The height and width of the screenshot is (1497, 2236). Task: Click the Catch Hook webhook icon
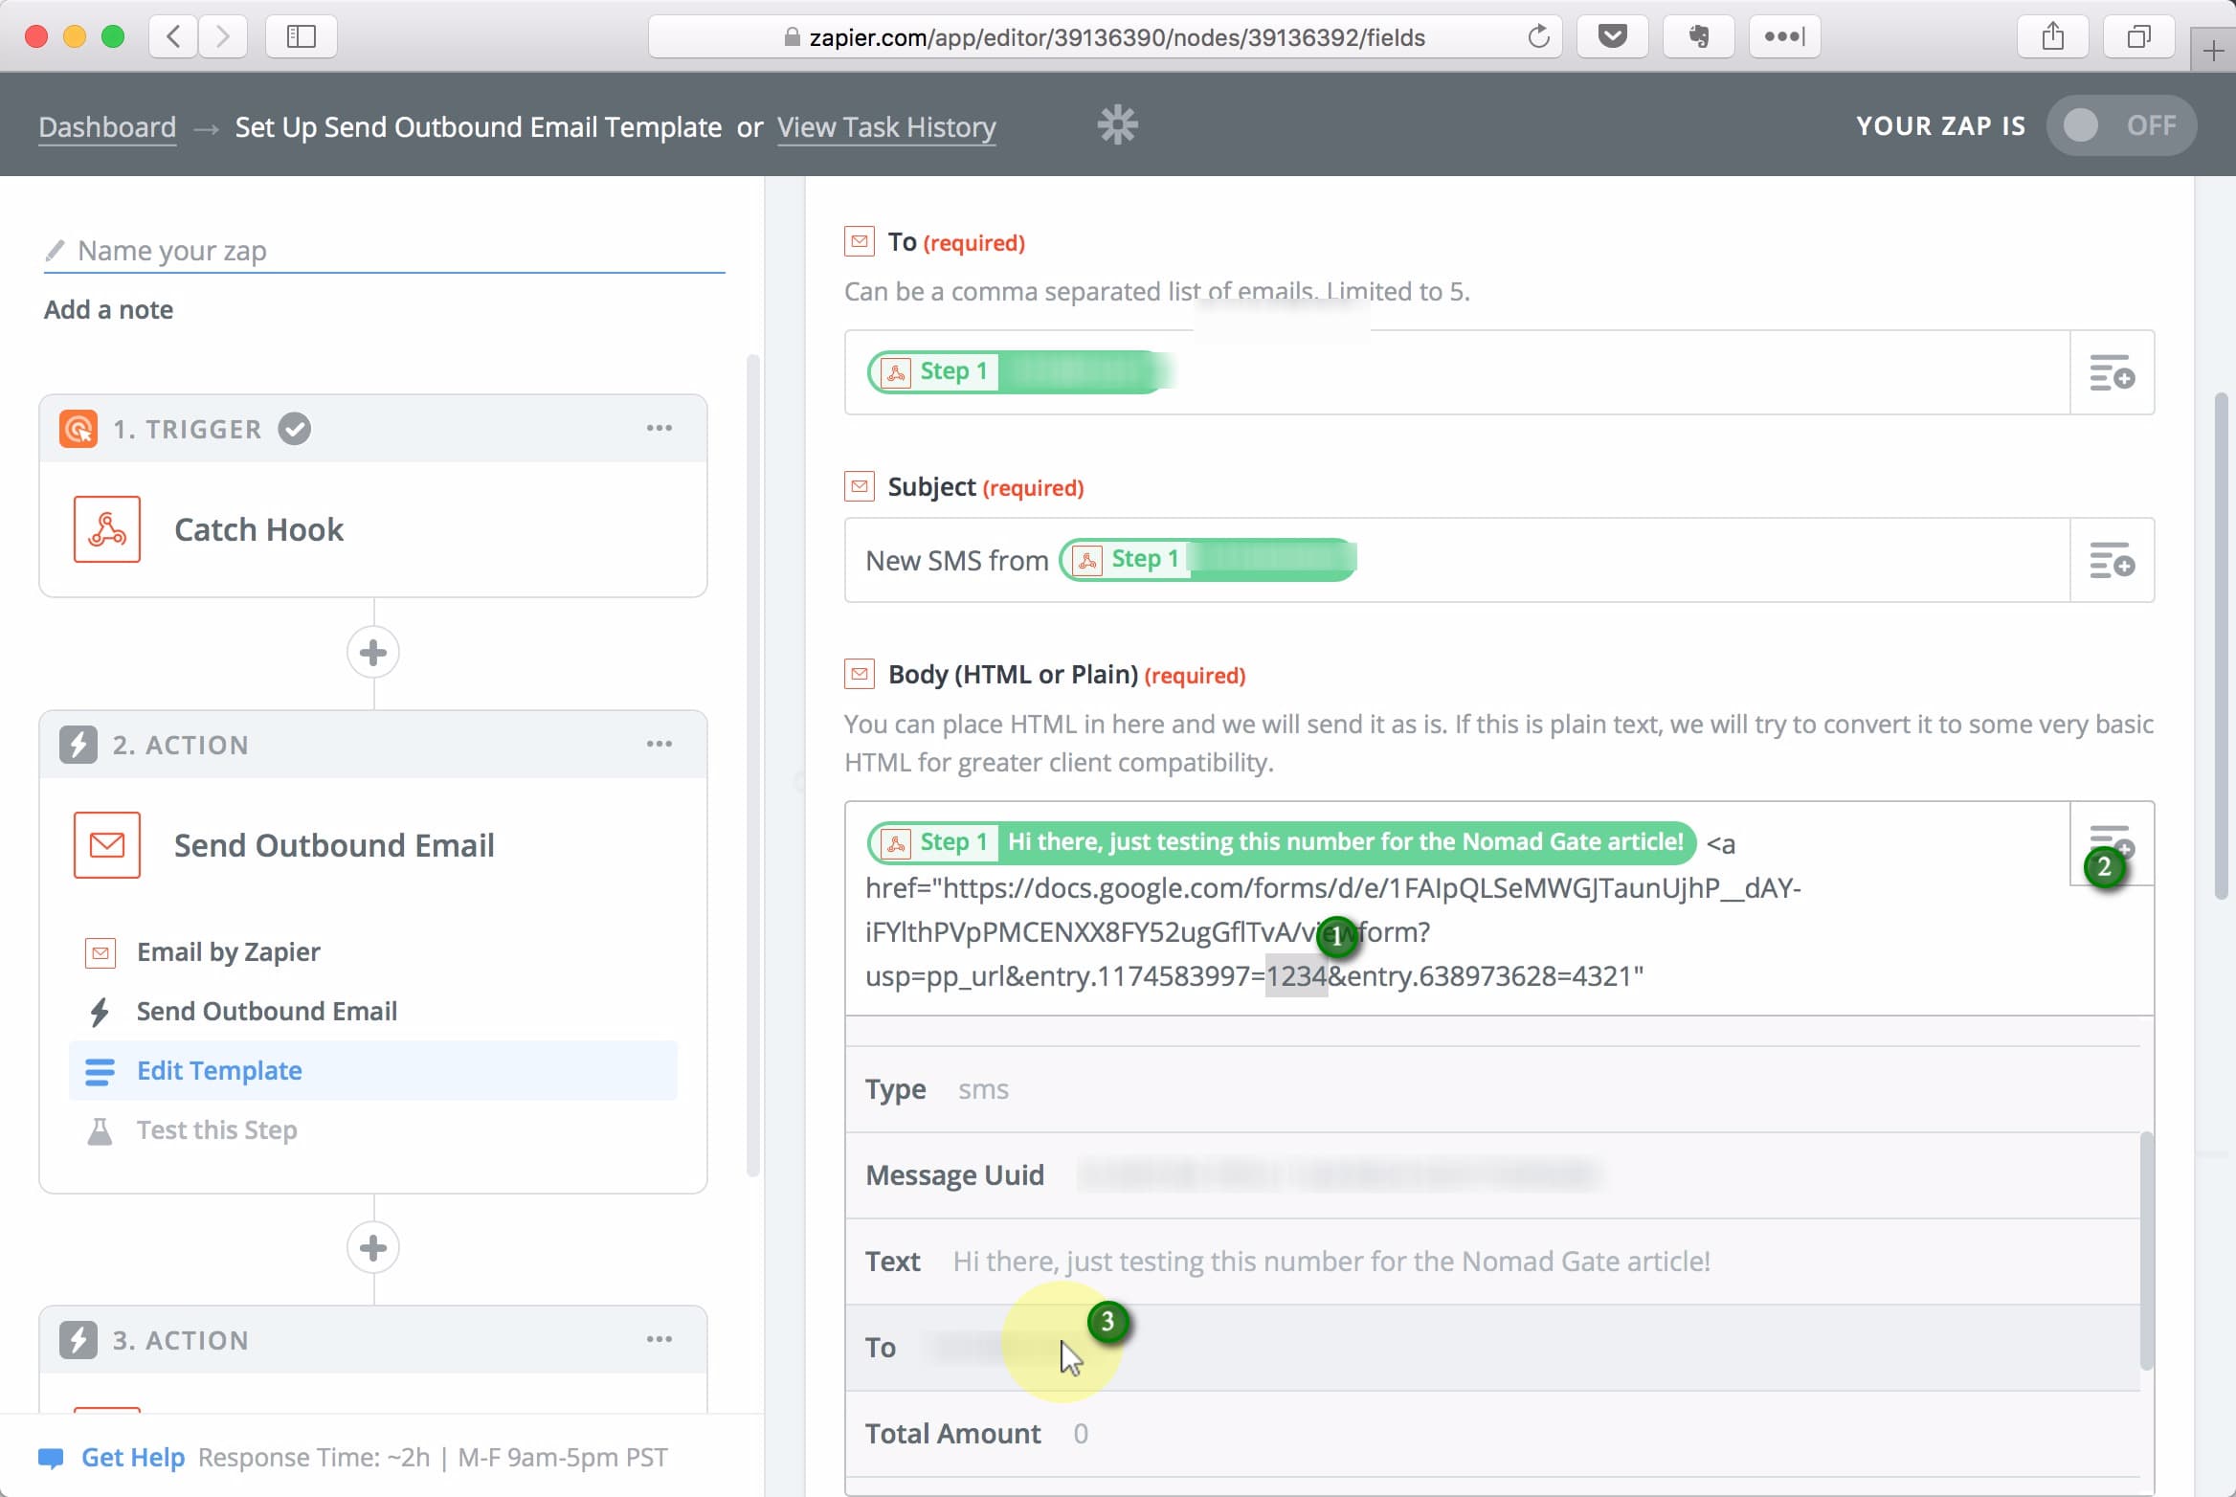(x=106, y=529)
